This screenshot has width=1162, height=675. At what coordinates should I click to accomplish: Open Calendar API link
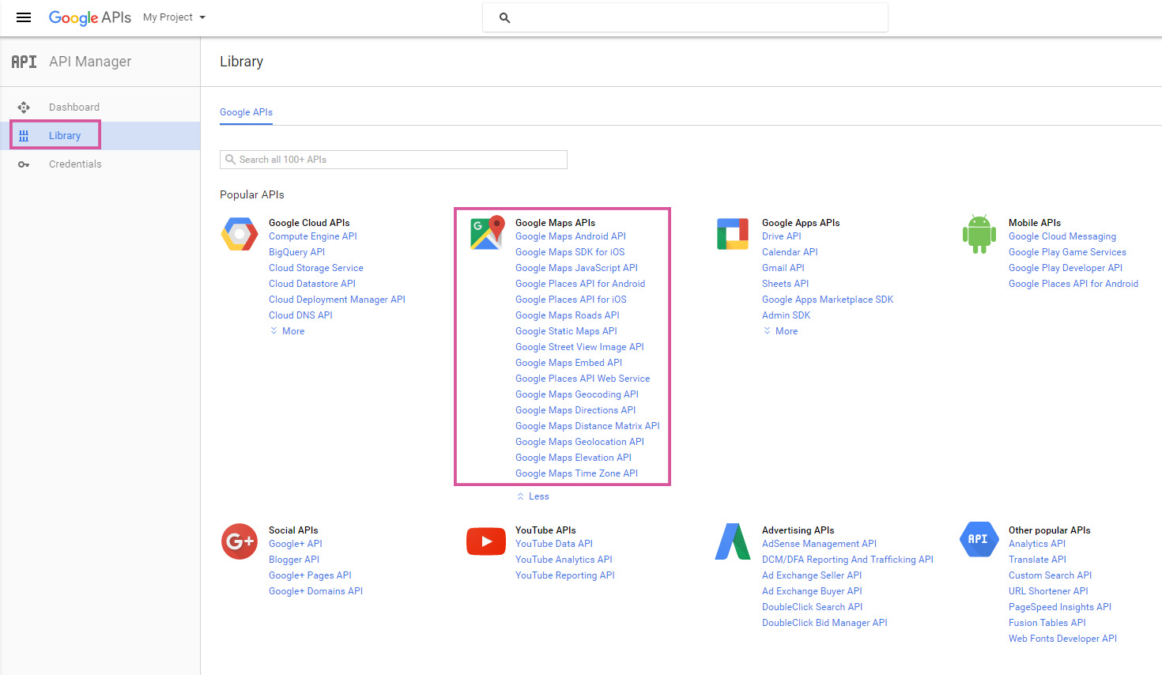(790, 252)
